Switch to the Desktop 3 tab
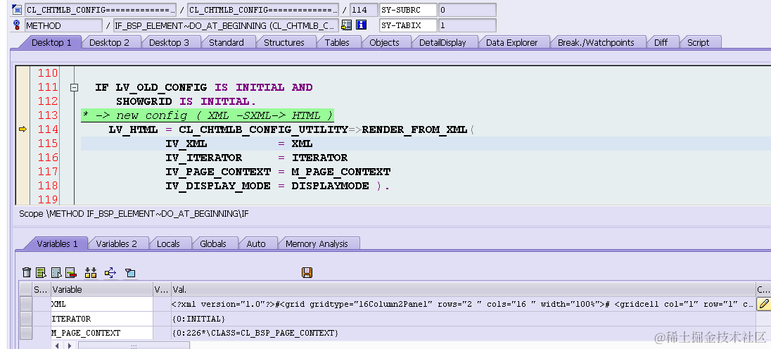771x349 pixels. click(x=169, y=43)
